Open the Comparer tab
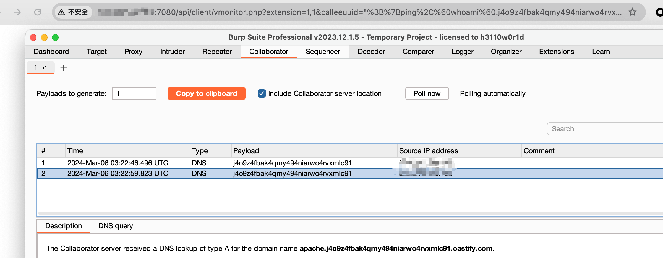The image size is (663, 258). tap(418, 52)
